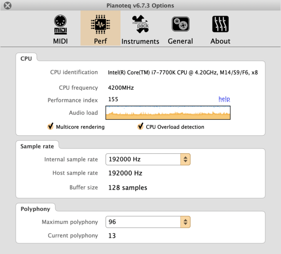Select the Perf chip icon
Viewport: 281px width, 254px height.
100,24
